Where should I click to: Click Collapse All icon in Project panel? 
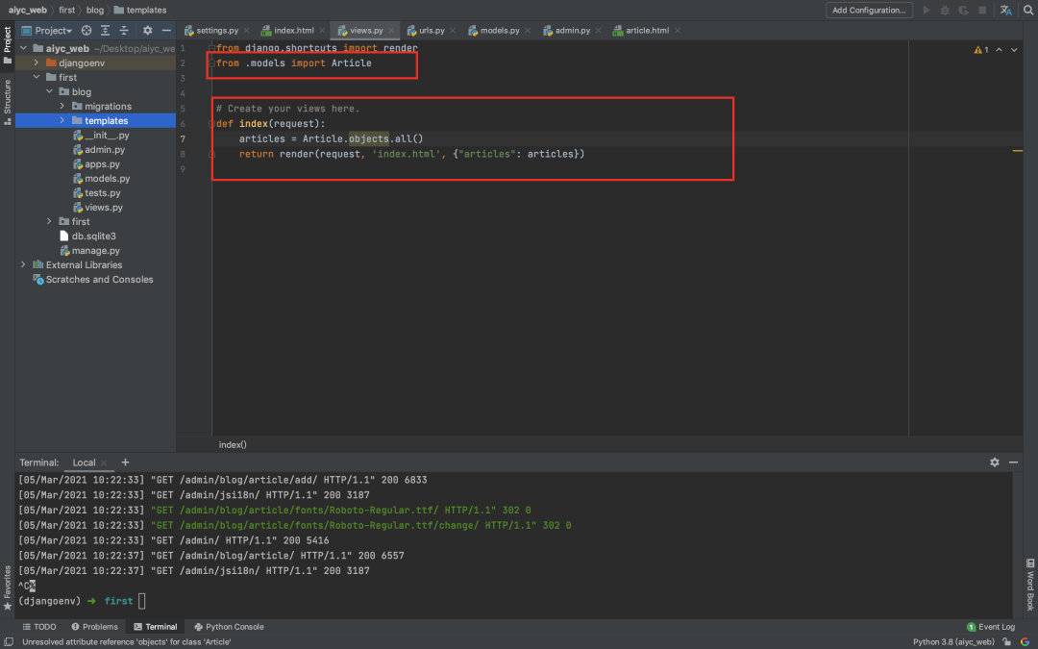tap(124, 31)
